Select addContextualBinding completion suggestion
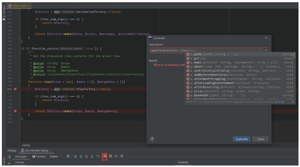The width and height of the screenshot is (300, 167). [240, 71]
